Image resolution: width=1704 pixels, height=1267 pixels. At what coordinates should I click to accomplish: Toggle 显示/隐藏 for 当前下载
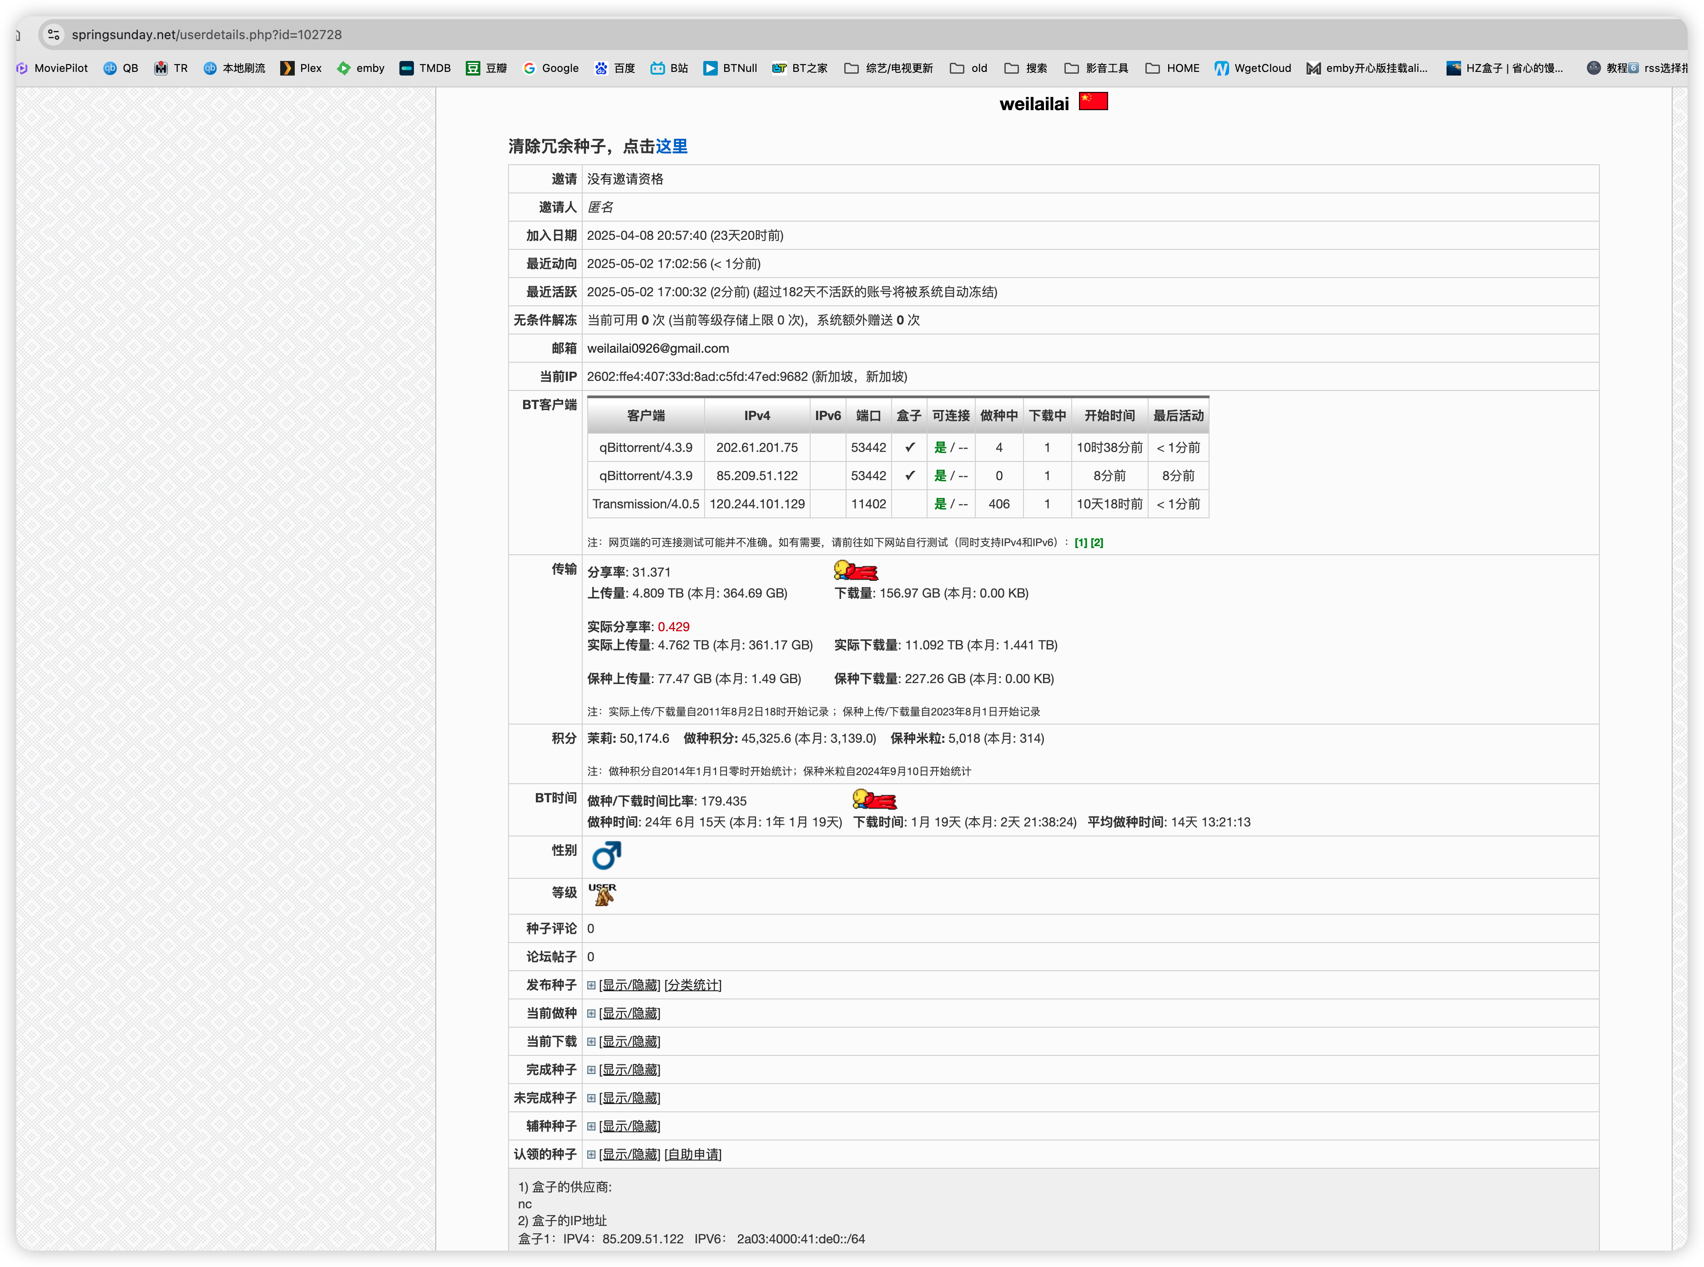click(629, 1042)
